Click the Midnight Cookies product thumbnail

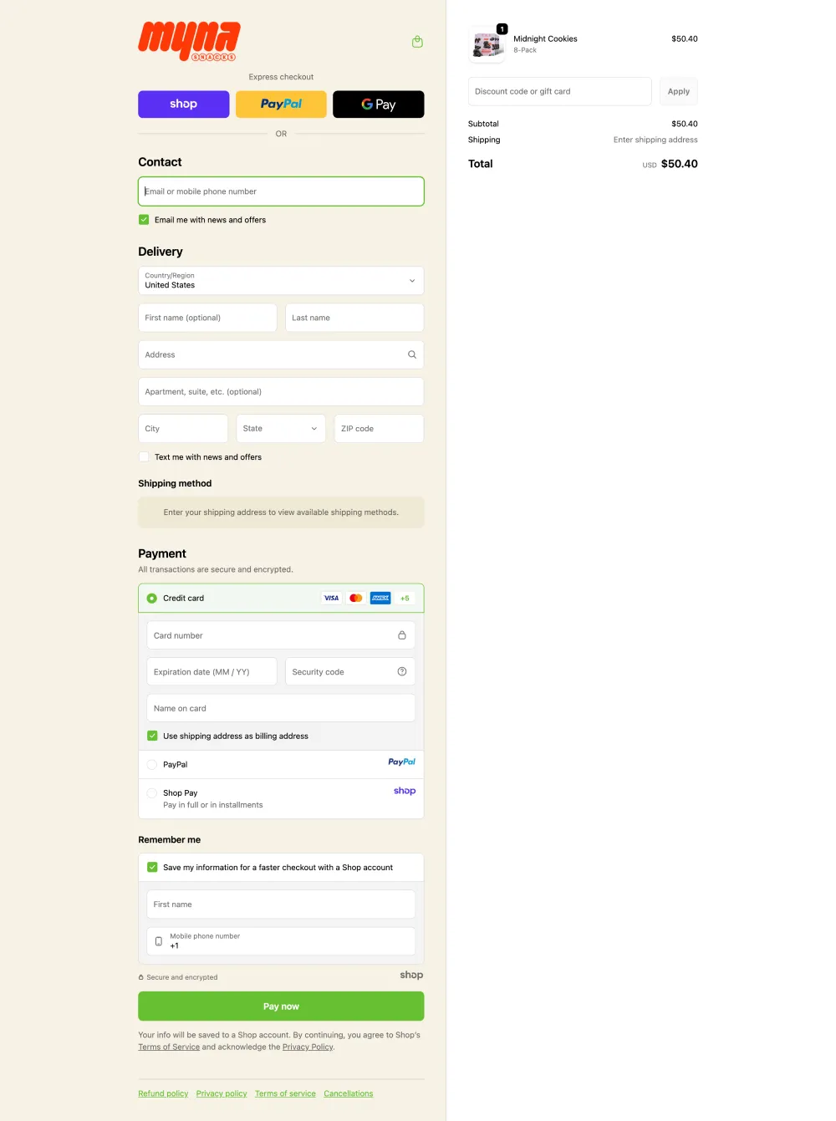click(487, 44)
